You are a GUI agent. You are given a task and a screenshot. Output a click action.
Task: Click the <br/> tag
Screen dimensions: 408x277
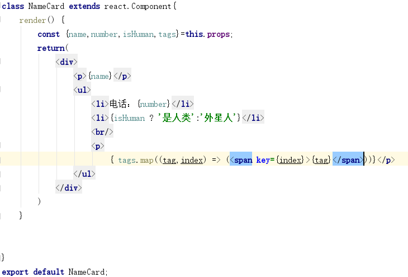coord(102,132)
